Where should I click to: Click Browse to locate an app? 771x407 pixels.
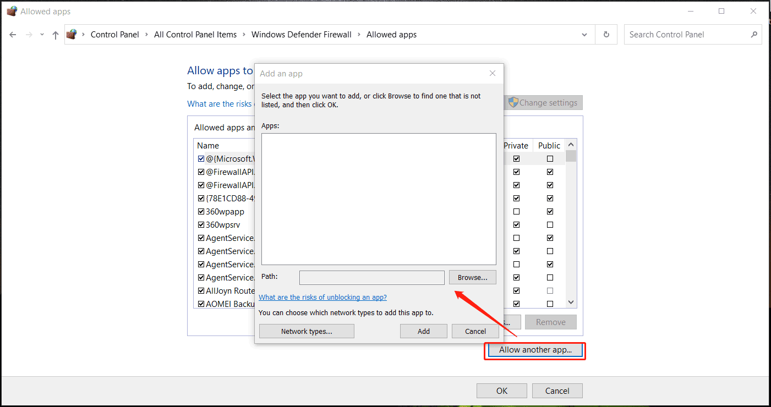[x=472, y=277]
